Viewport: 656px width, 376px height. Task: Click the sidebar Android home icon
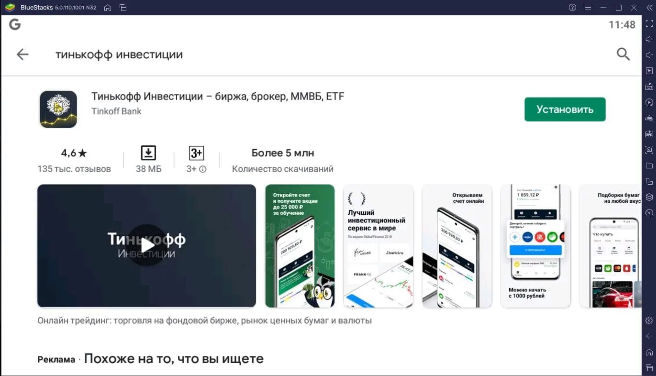649,352
